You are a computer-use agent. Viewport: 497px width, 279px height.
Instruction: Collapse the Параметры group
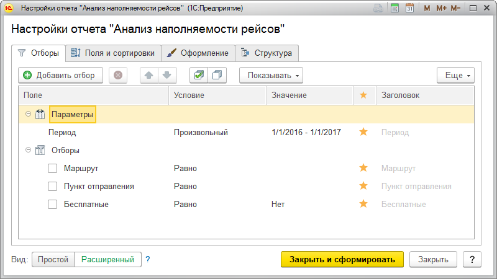pyautogui.click(x=28, y=115)
